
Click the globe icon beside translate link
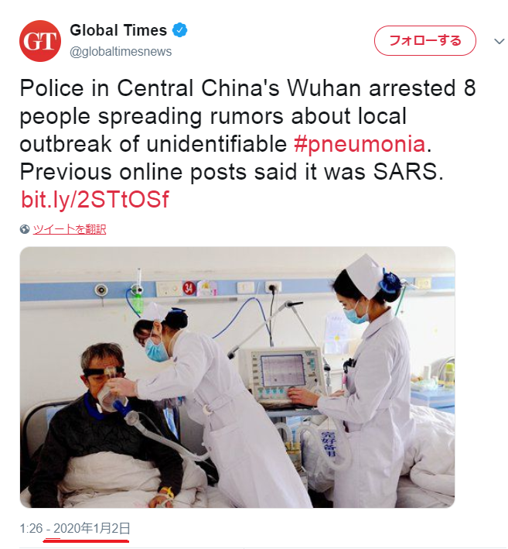[25, 229]
